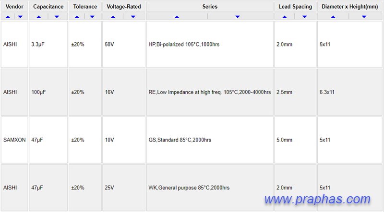
Task: Select AISHI vendor in the 25V row
Action: coord(14,188)
